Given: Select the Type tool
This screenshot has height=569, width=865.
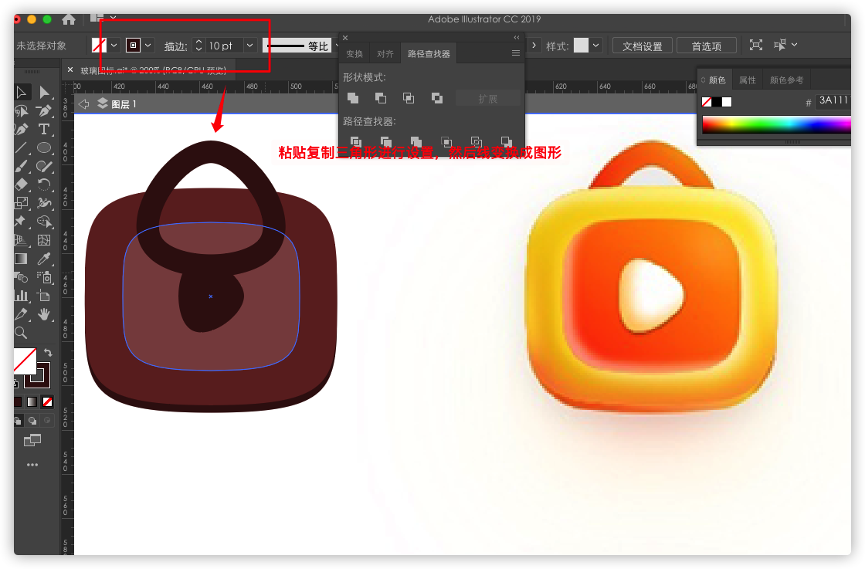Looking at the screenshot, I should (x=44, y=129).
